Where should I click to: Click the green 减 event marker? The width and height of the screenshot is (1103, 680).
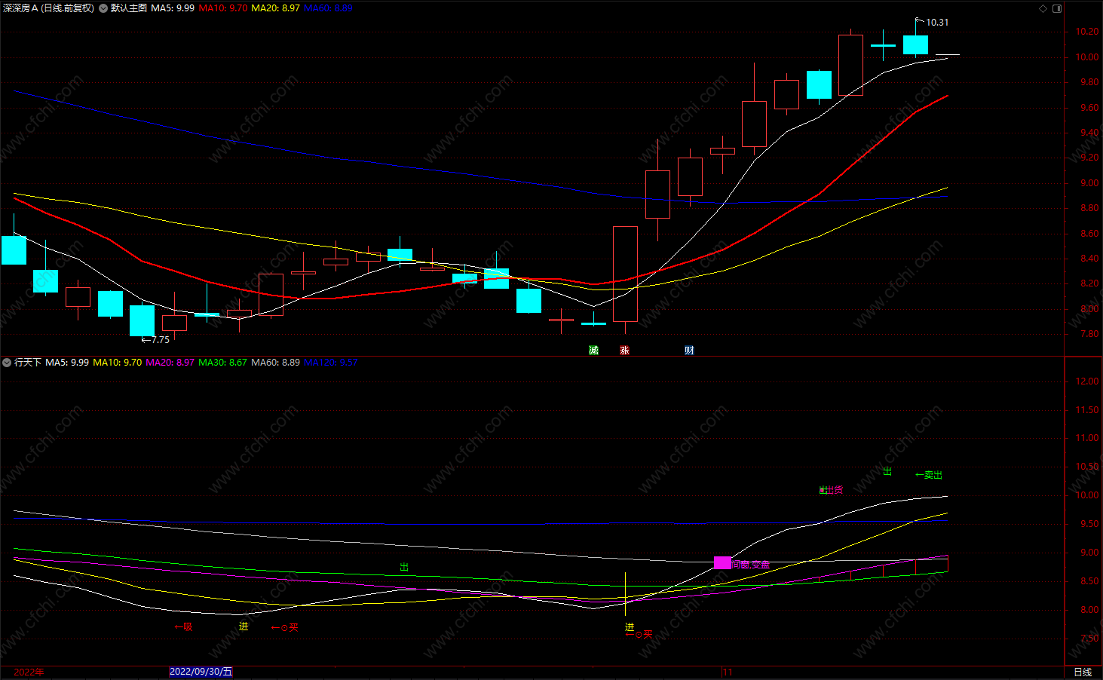[593, 350]
